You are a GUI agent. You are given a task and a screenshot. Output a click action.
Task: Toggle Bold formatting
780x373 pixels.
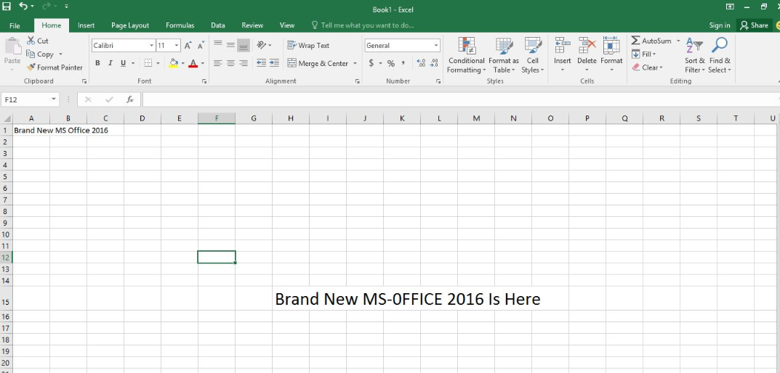[97, 63]
